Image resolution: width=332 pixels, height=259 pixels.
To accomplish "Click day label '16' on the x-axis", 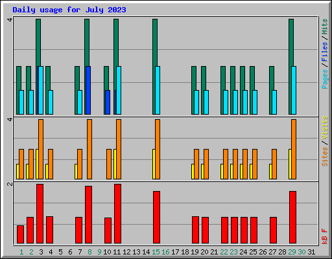I will point(165,252).
